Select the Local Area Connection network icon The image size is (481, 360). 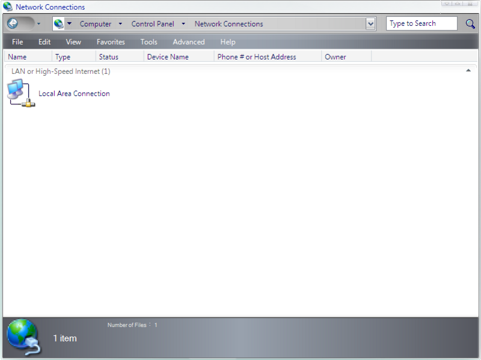click(21, 93)
